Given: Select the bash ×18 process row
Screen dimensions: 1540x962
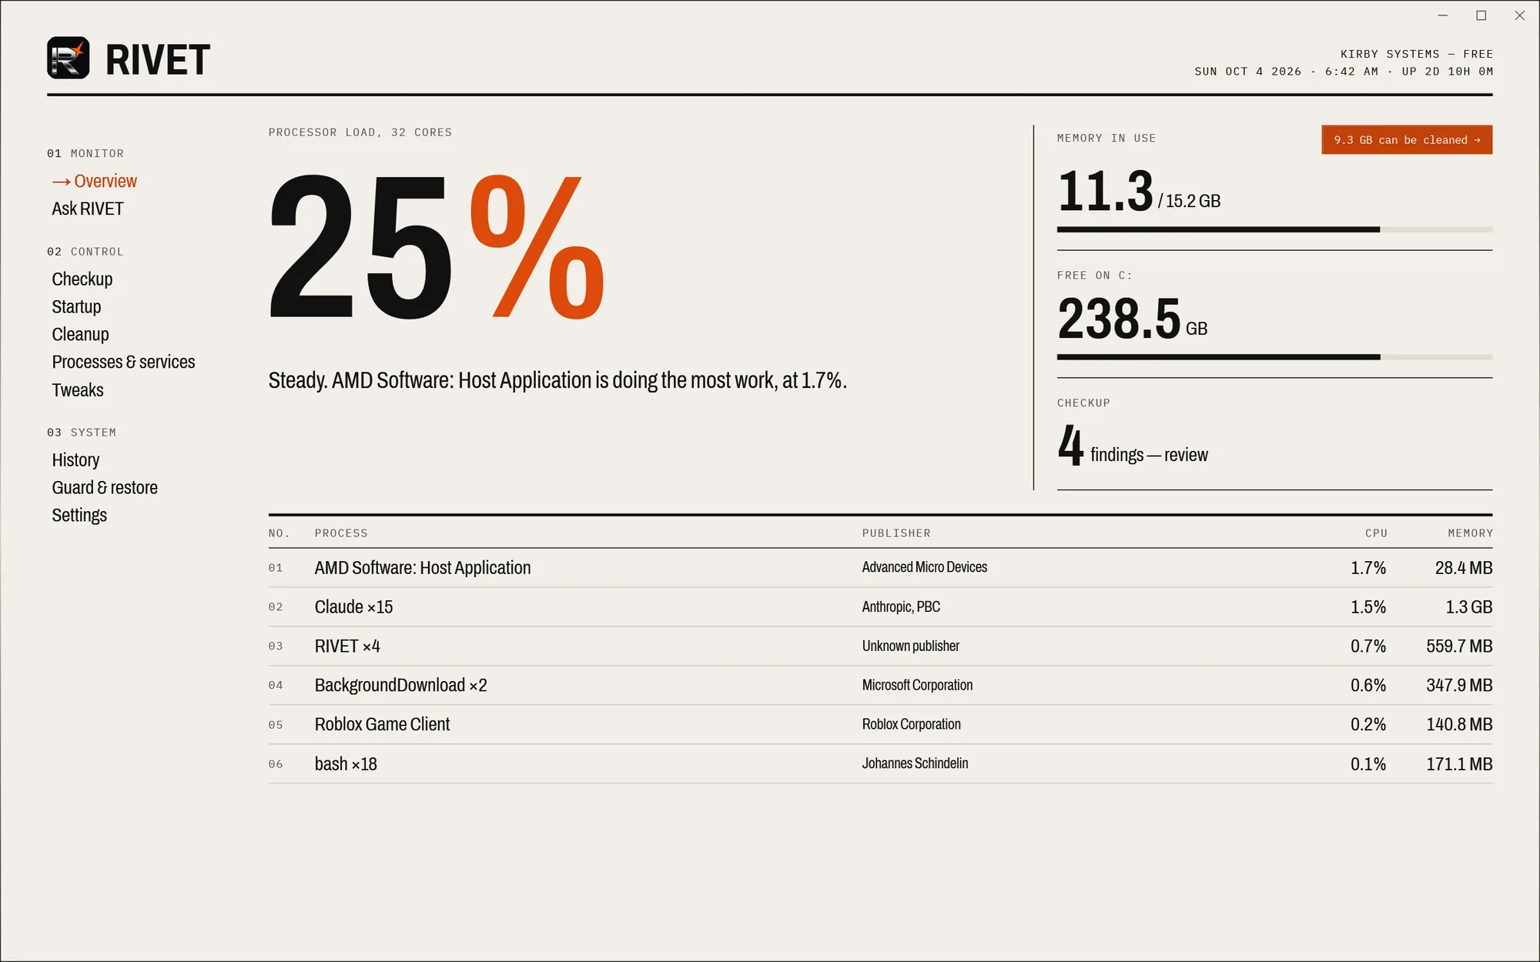Looking at the screenshot, I should (x=880, y=764).
